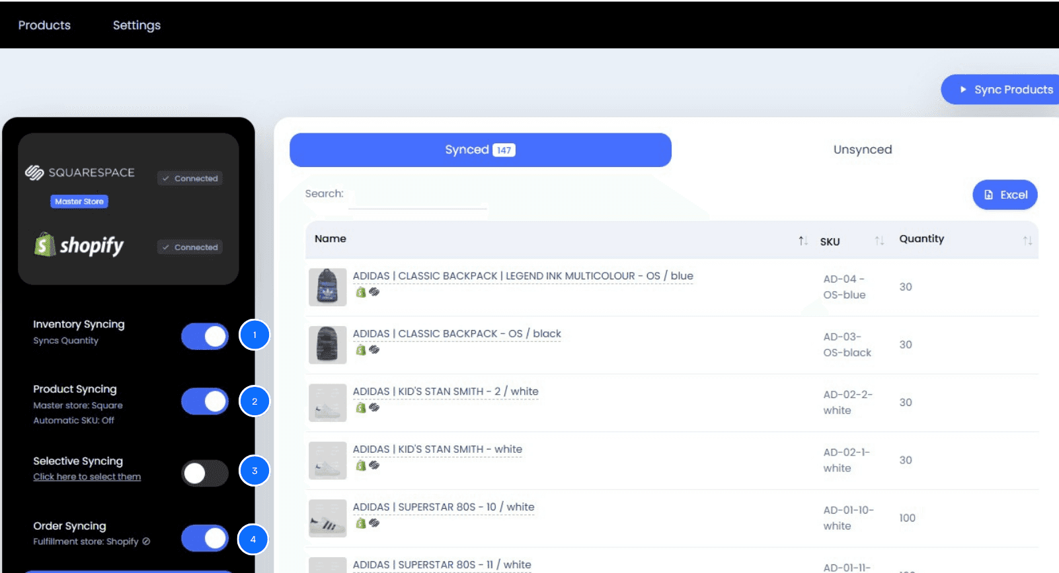Enable Selective Syncing switch
This screenshot has width=1059, height=573.
(x=205, y=473)
